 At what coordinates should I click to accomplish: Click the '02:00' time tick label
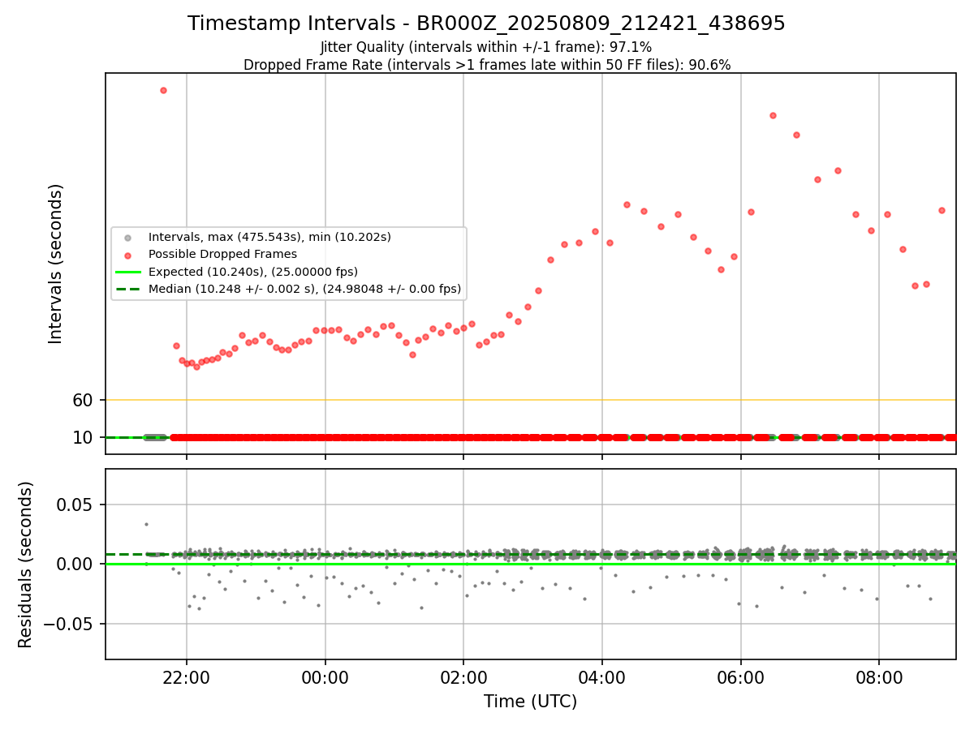coord(463,676)
